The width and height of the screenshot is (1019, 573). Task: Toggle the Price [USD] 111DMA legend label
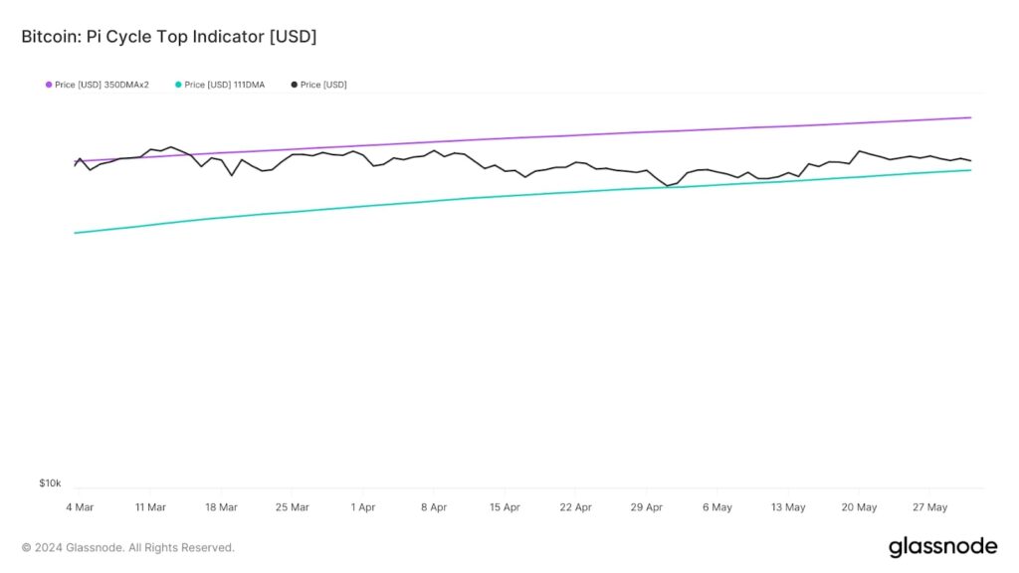225,85
